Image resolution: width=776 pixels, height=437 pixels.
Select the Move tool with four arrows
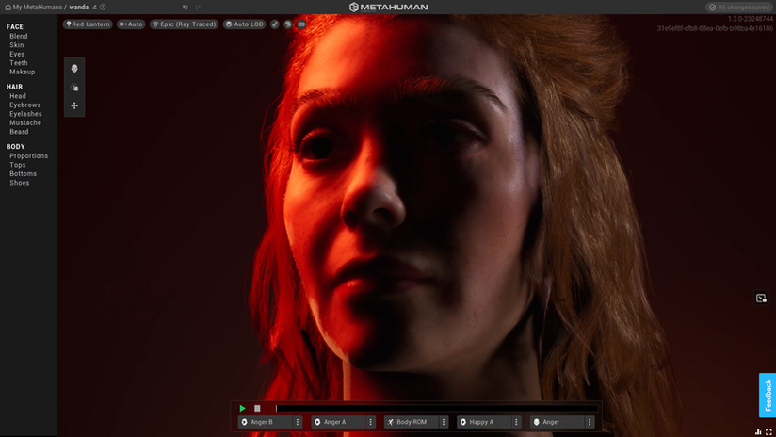[74, 105]
